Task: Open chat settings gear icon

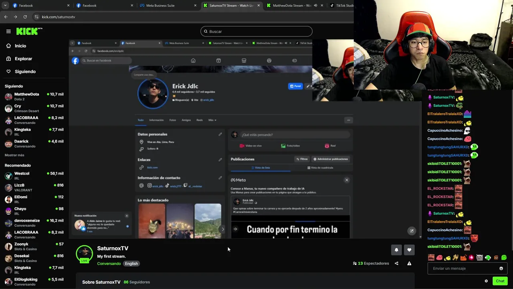Action: [x=486, y=281]
